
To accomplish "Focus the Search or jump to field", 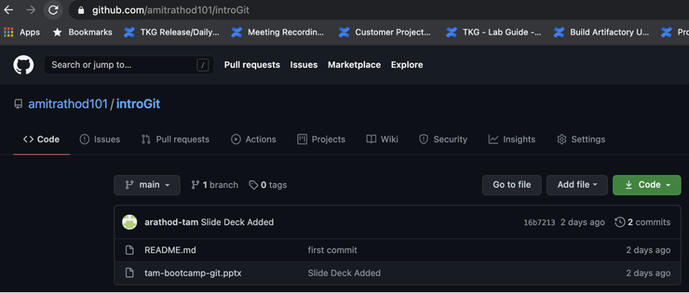I will tap(129, 65).
